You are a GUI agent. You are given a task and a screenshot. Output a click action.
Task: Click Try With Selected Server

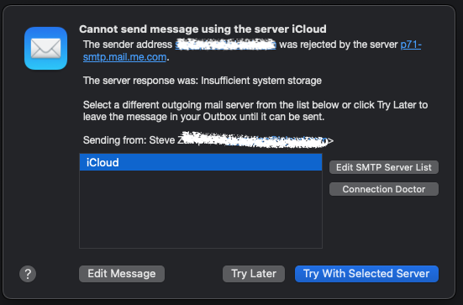[x=366, y=274]
